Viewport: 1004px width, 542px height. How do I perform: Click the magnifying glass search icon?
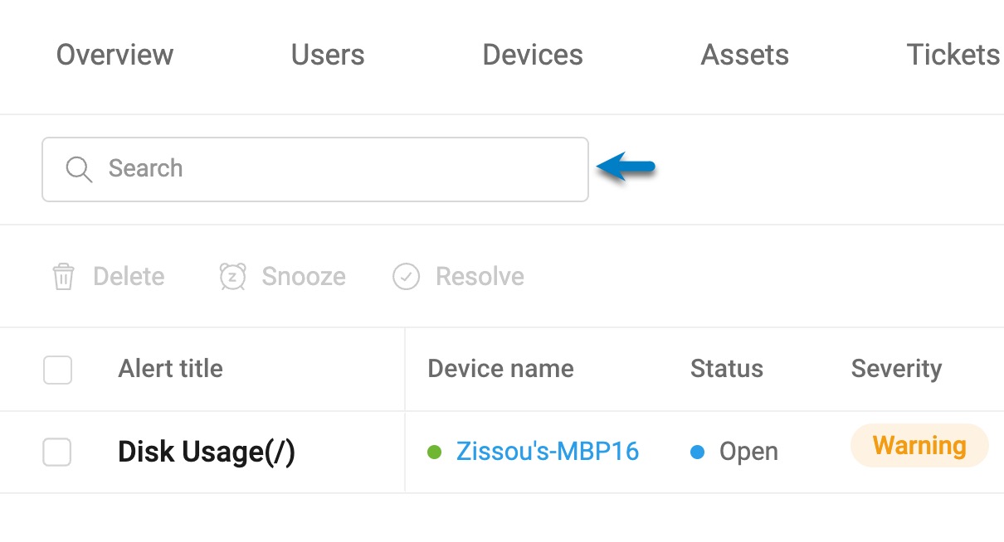(79, 169)
